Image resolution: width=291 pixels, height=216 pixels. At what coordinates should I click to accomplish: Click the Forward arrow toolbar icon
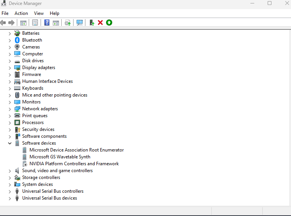[11, 23]
